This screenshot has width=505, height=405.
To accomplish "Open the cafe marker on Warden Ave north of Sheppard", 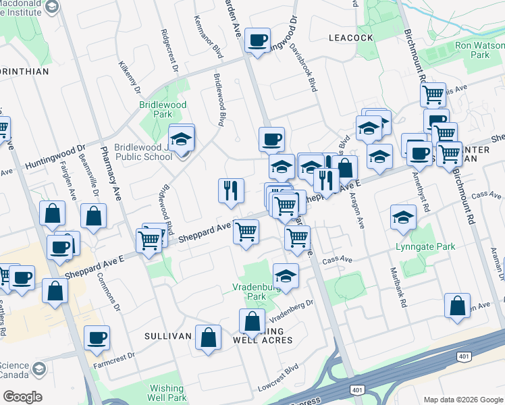I will click(x=272, y=142).
